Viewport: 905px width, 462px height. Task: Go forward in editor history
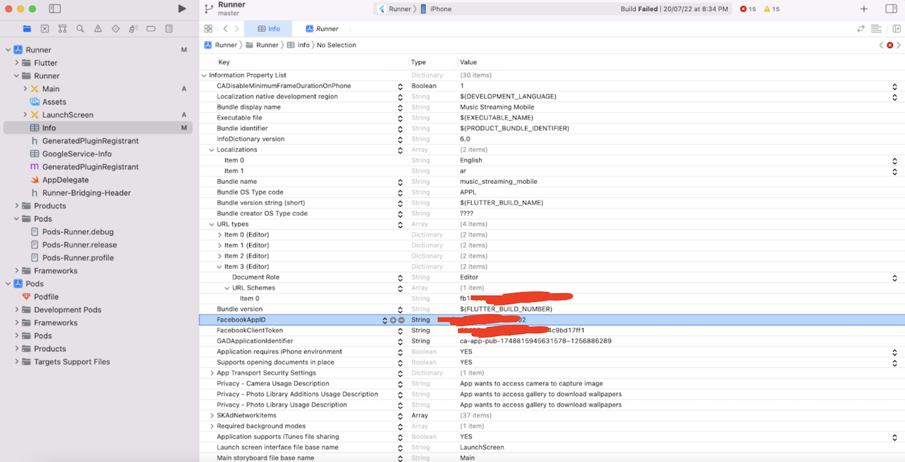pos(237,28)
